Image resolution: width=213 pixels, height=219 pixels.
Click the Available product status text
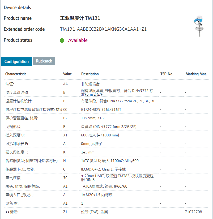click(x=78, y=40)
